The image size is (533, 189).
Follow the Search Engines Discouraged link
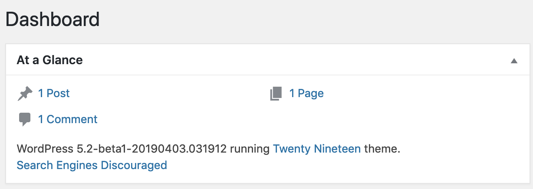coord(92,165)
